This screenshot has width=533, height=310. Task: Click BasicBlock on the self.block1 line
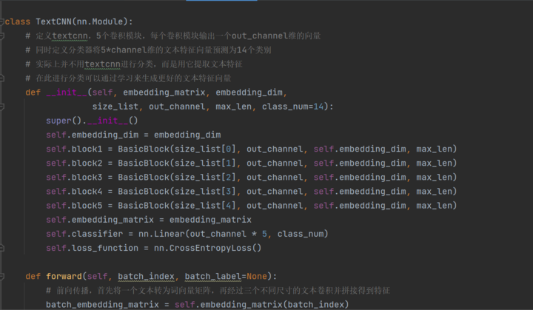(144, 149)
